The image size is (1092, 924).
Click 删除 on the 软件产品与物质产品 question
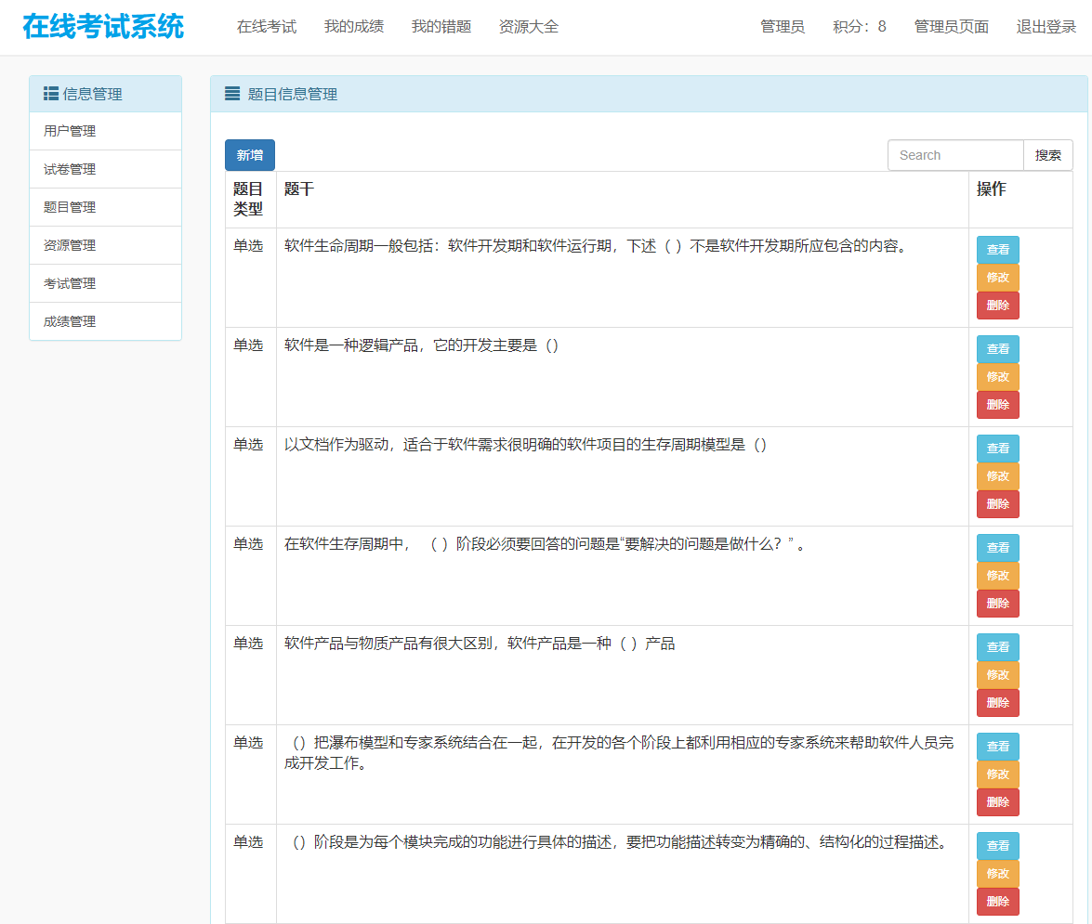click(997, 702)
